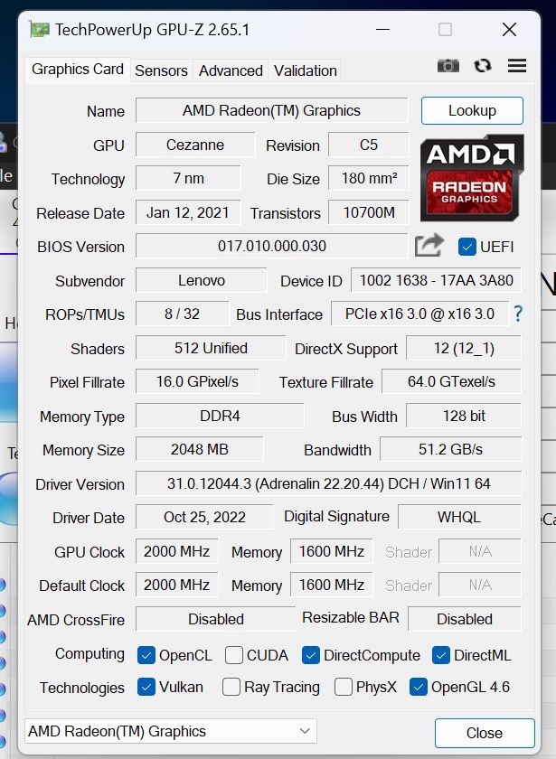Enable the CUDA checkbox

[234, 655]
